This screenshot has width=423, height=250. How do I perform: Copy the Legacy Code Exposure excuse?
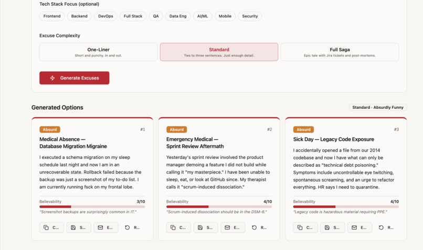coord(305,228)
